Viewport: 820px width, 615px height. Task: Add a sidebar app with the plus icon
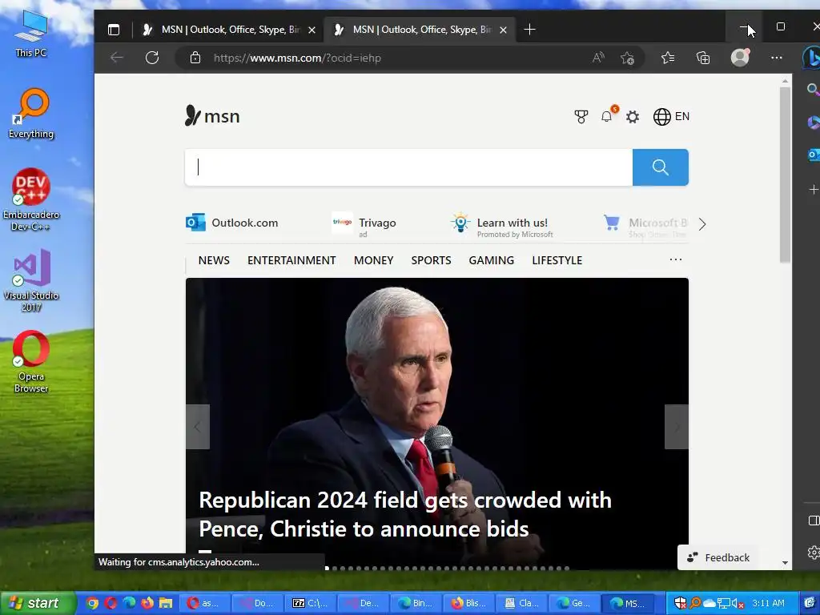click(x=814, y=189)
